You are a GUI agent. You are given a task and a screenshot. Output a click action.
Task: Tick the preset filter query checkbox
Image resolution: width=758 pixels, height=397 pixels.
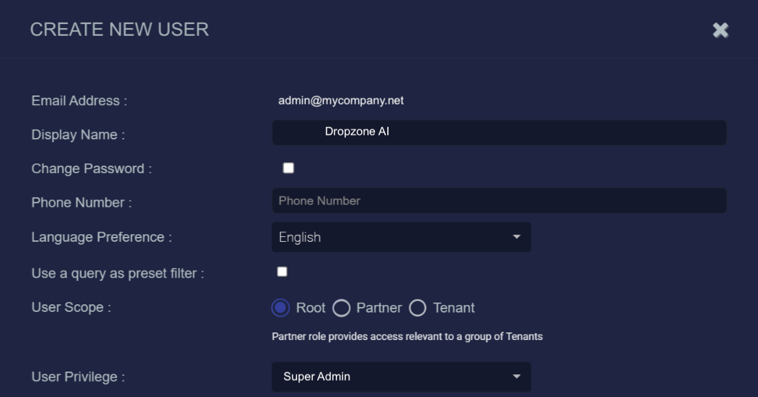tap(282, 272)
